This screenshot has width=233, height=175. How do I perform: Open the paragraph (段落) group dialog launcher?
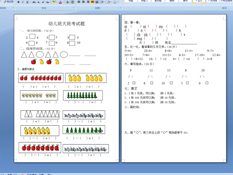pos(121,8)
